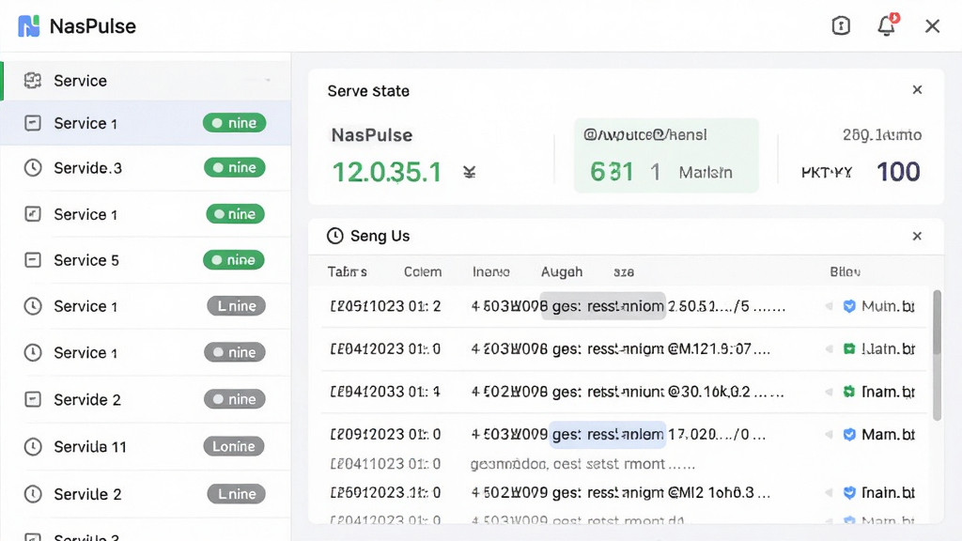Click the 100 value in Serve state
This screenshot has width=962, height=541.
898,172
